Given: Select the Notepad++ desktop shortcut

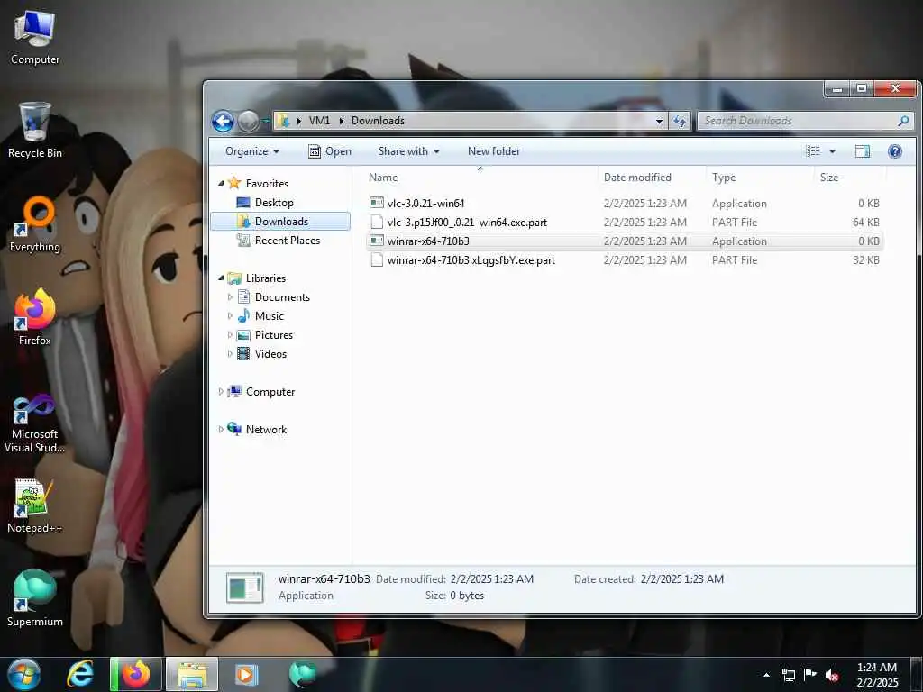Looking at the screenshot, I should (x=35, y=505).
